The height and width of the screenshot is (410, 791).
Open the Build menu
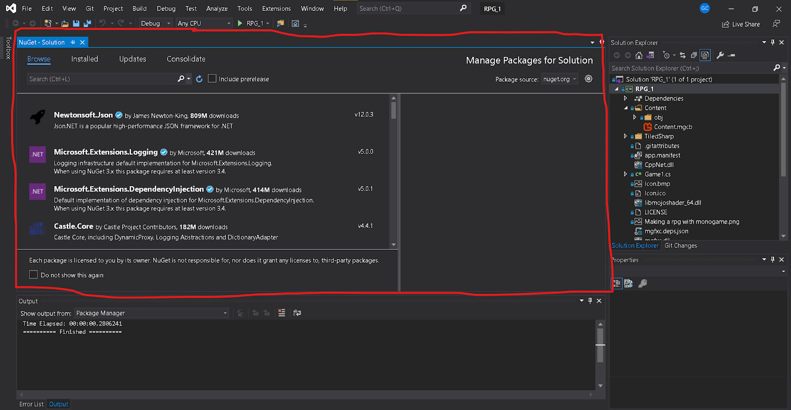click(139, 8)
